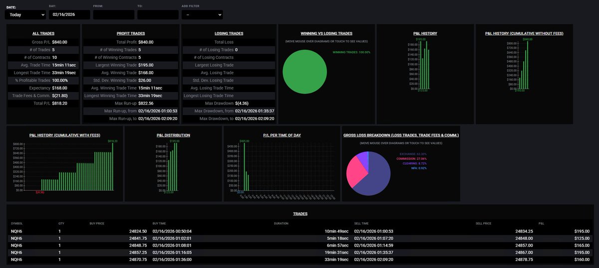Click the # of Losing Trades value 0

tap(236, 50)
